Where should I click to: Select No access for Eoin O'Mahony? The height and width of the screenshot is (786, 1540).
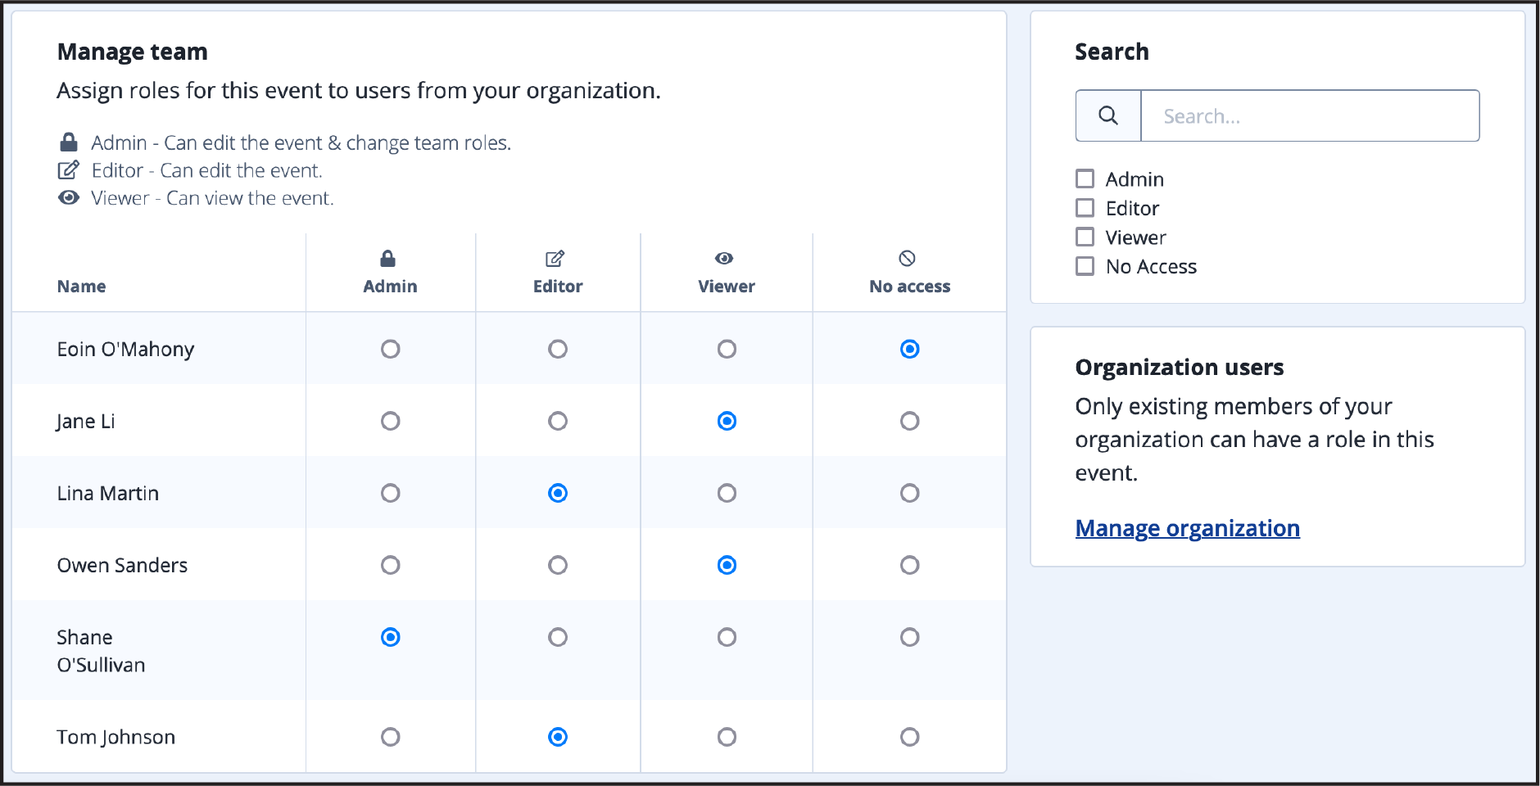click(x=909, y=349)
